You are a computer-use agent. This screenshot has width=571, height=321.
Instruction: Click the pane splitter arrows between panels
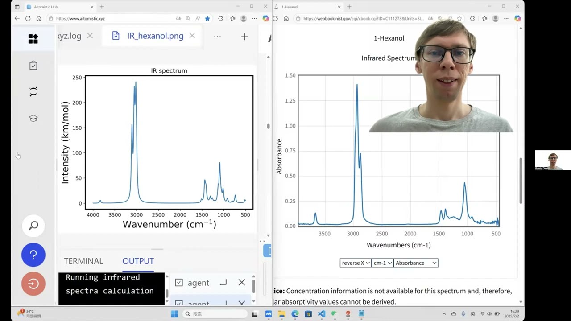[262, 241]
